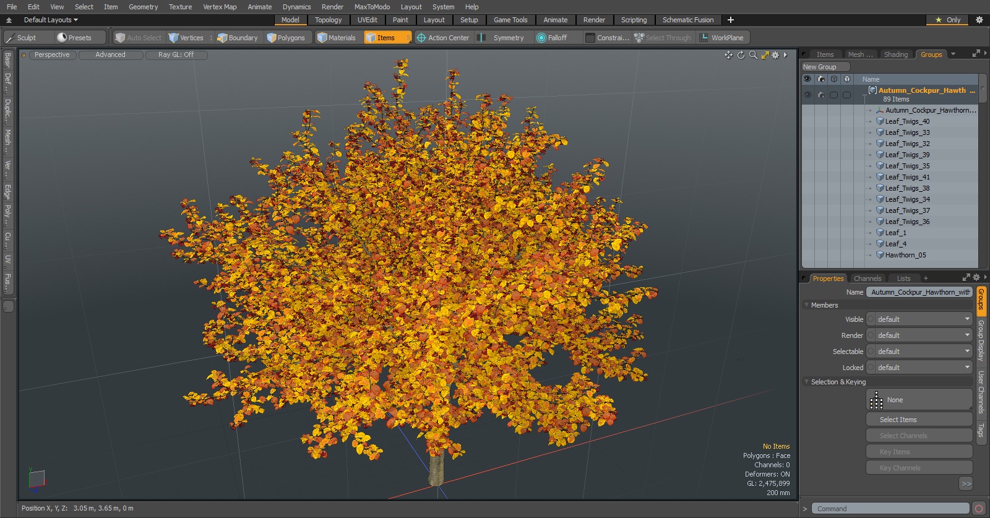Screen dimensions: 990x518
Task: Collapse the Selection & Keying section
Action: pos(806,382)
